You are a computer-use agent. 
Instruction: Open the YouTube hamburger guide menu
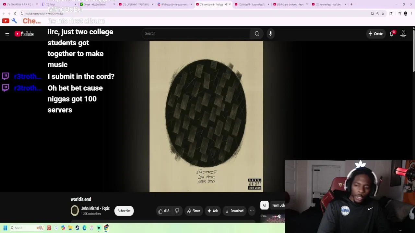tap(7, 34)
